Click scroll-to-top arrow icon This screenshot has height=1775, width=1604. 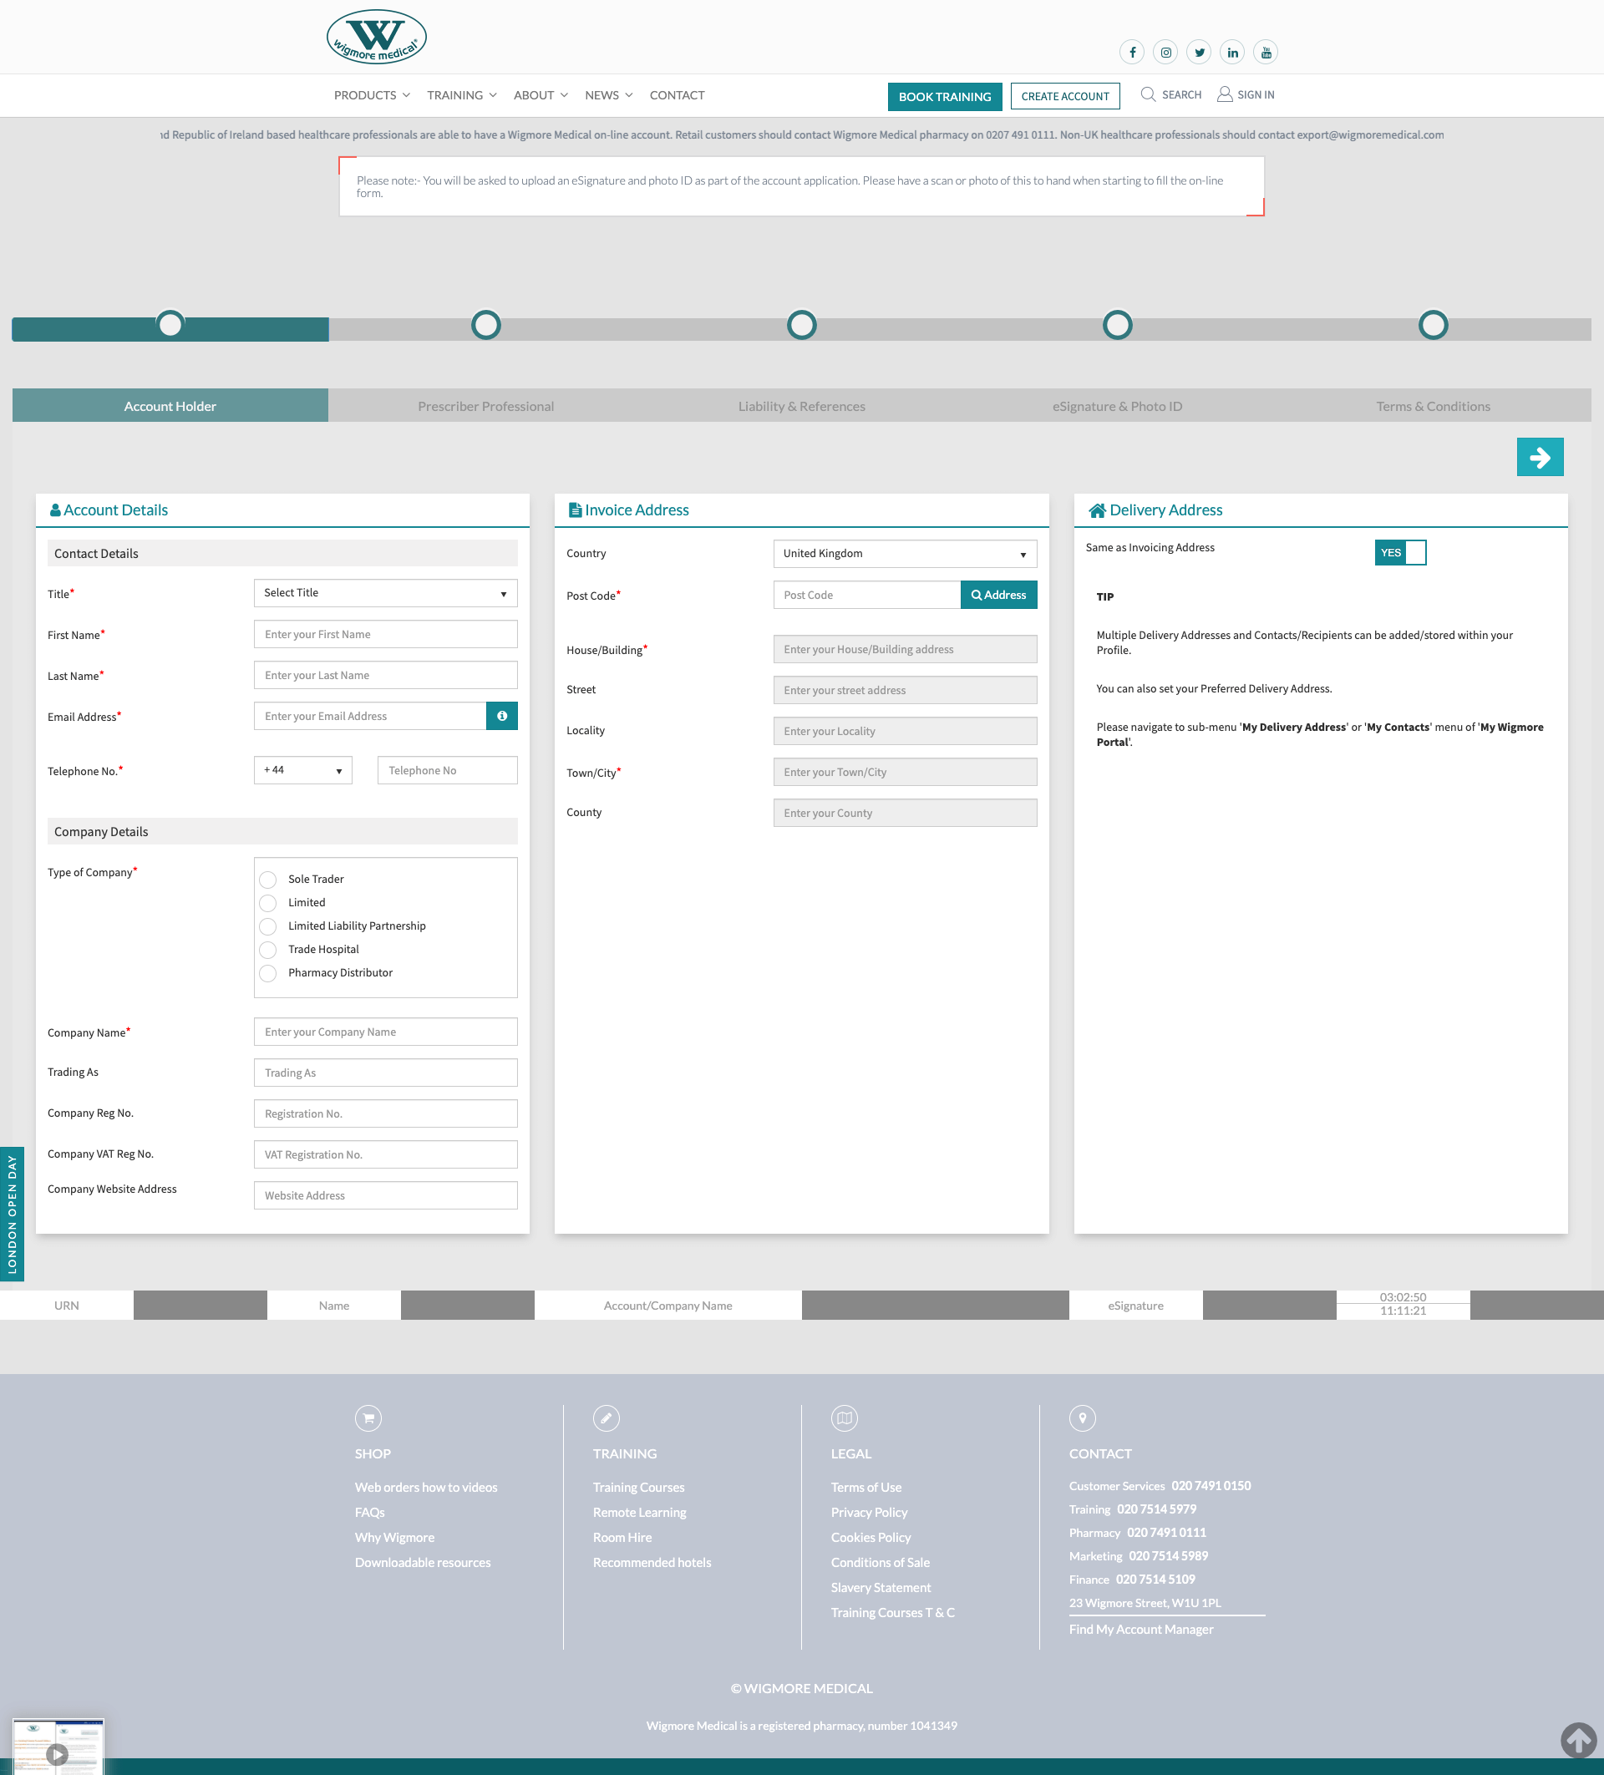(1578, 1740)
